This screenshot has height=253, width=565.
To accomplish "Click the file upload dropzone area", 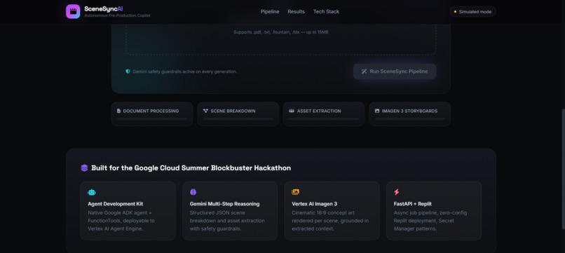I will [x=281, y=39].
